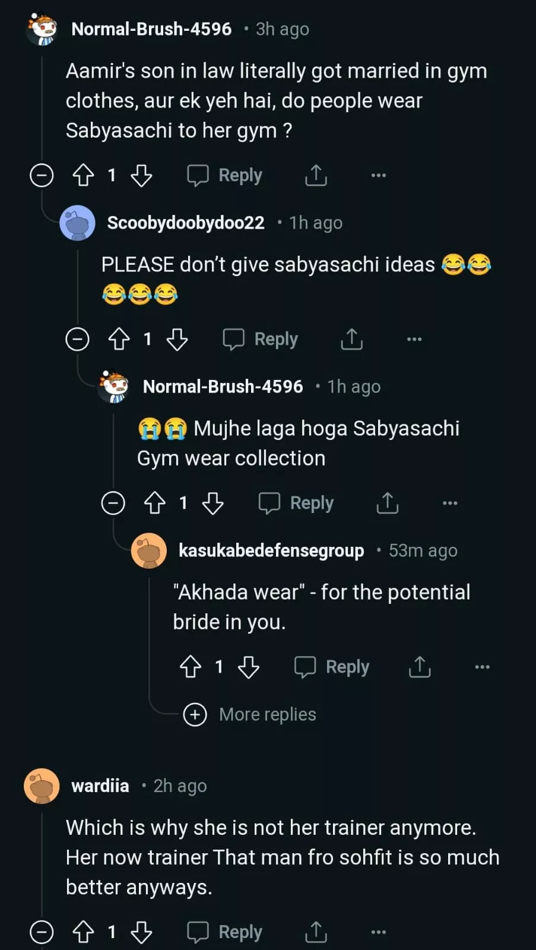Open more options on Scoobydoobydoo22's comment

tap(414, 340)
